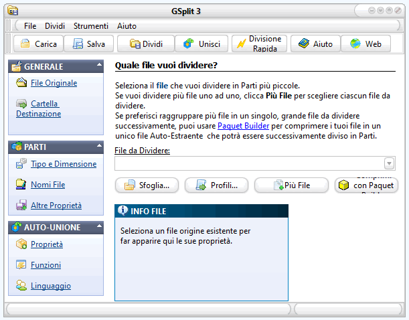The width and height of the screenshot is (409, 320).
Task: Collapse the AUTO-UNIONE panel arrow
Action: coord(99,226)
